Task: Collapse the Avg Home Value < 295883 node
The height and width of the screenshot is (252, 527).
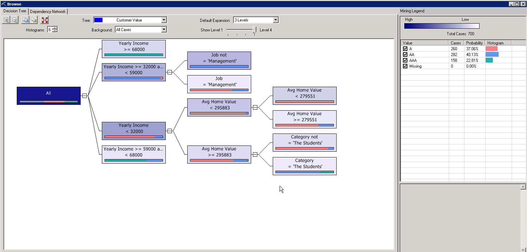Action: (x=255, y=107)
